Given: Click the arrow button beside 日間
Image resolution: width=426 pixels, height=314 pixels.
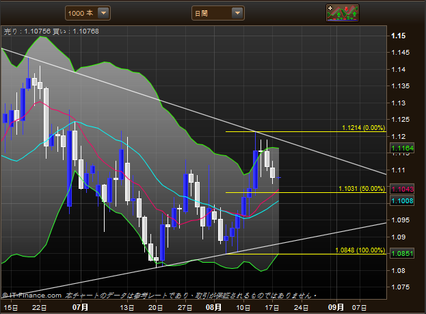Looking at the screenshot, I should pos(237,13).
